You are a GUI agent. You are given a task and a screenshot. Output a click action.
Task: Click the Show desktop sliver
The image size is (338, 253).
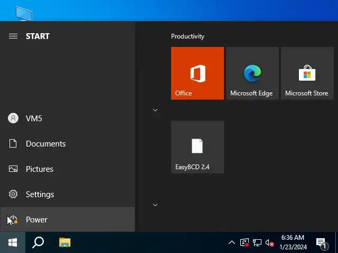(336, 242)
